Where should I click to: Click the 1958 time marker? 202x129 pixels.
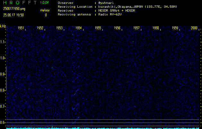coord(156,28)
